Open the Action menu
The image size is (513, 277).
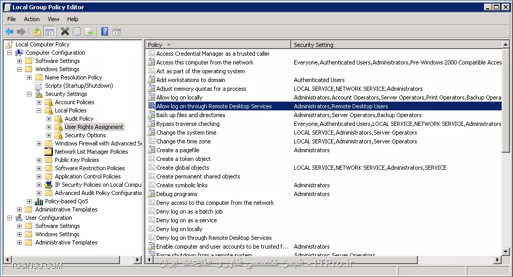pyautogui.click(x=32, y=19)
